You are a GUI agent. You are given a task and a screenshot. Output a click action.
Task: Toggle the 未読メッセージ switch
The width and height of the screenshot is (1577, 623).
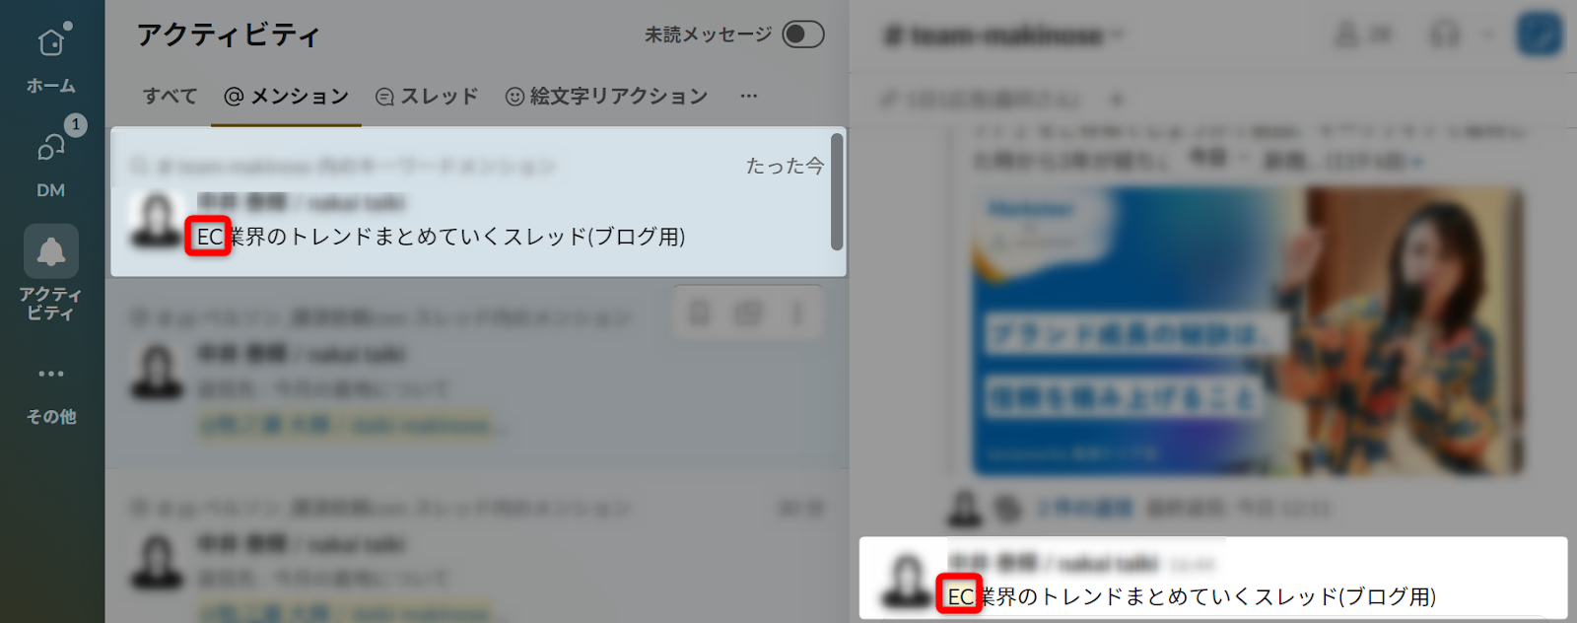point(803,35)
